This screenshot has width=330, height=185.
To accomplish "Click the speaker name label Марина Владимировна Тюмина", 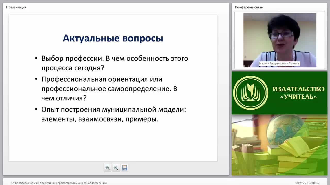I will 279,63.
